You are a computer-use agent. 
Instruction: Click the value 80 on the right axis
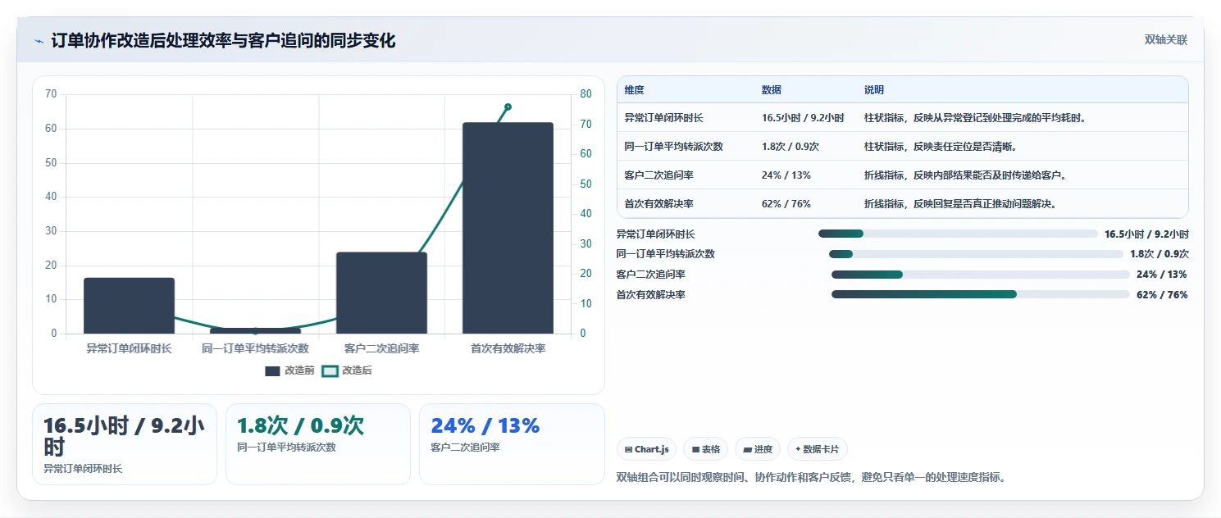585,94
